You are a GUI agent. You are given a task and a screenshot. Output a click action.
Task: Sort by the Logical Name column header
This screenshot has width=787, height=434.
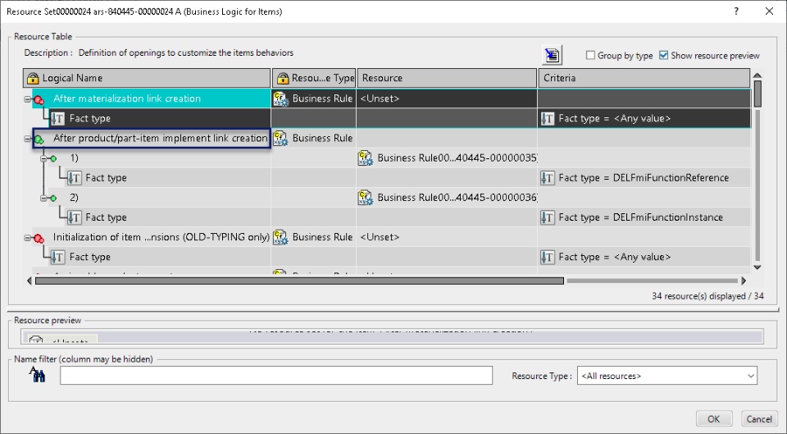[x=147, y=79]
